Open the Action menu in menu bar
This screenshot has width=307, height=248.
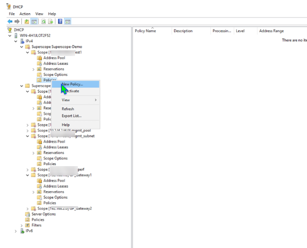click(x=25, y=14)
